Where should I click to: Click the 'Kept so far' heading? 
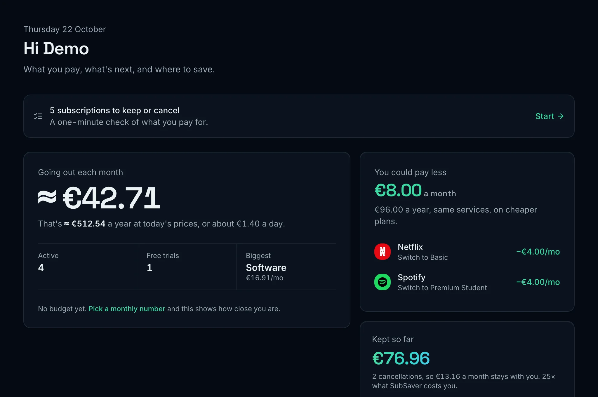click(393, 339)
